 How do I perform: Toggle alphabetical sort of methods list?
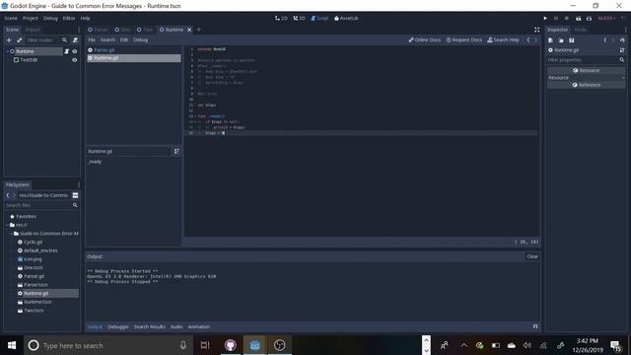(176, 151)
